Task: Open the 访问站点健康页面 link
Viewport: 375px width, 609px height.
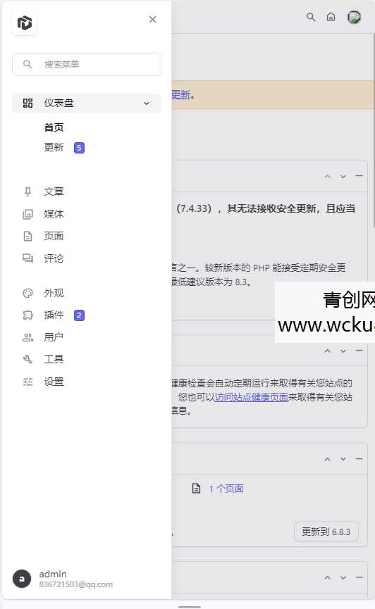Action: [x=252, y=397]
